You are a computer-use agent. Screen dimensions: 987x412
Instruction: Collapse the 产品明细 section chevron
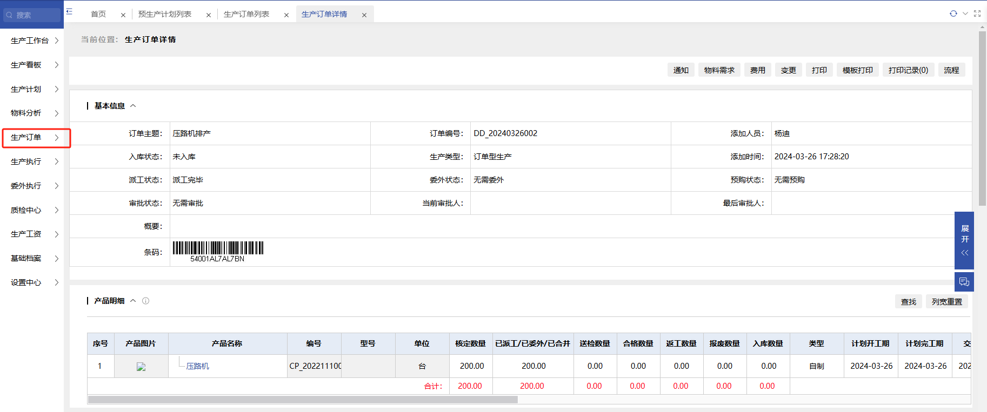click(133, 301)
